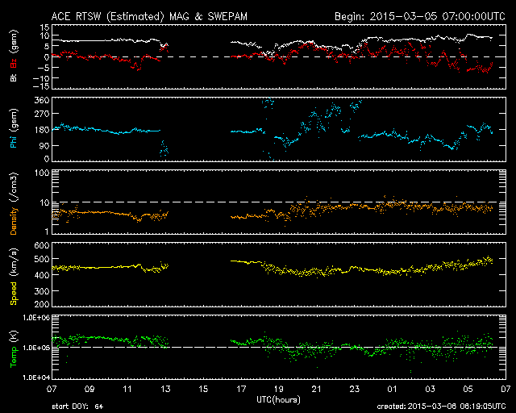Click the 'created: 2015-03-06' timestamp footer
This screenshot has width=516, height=413.
pos(441,407)
